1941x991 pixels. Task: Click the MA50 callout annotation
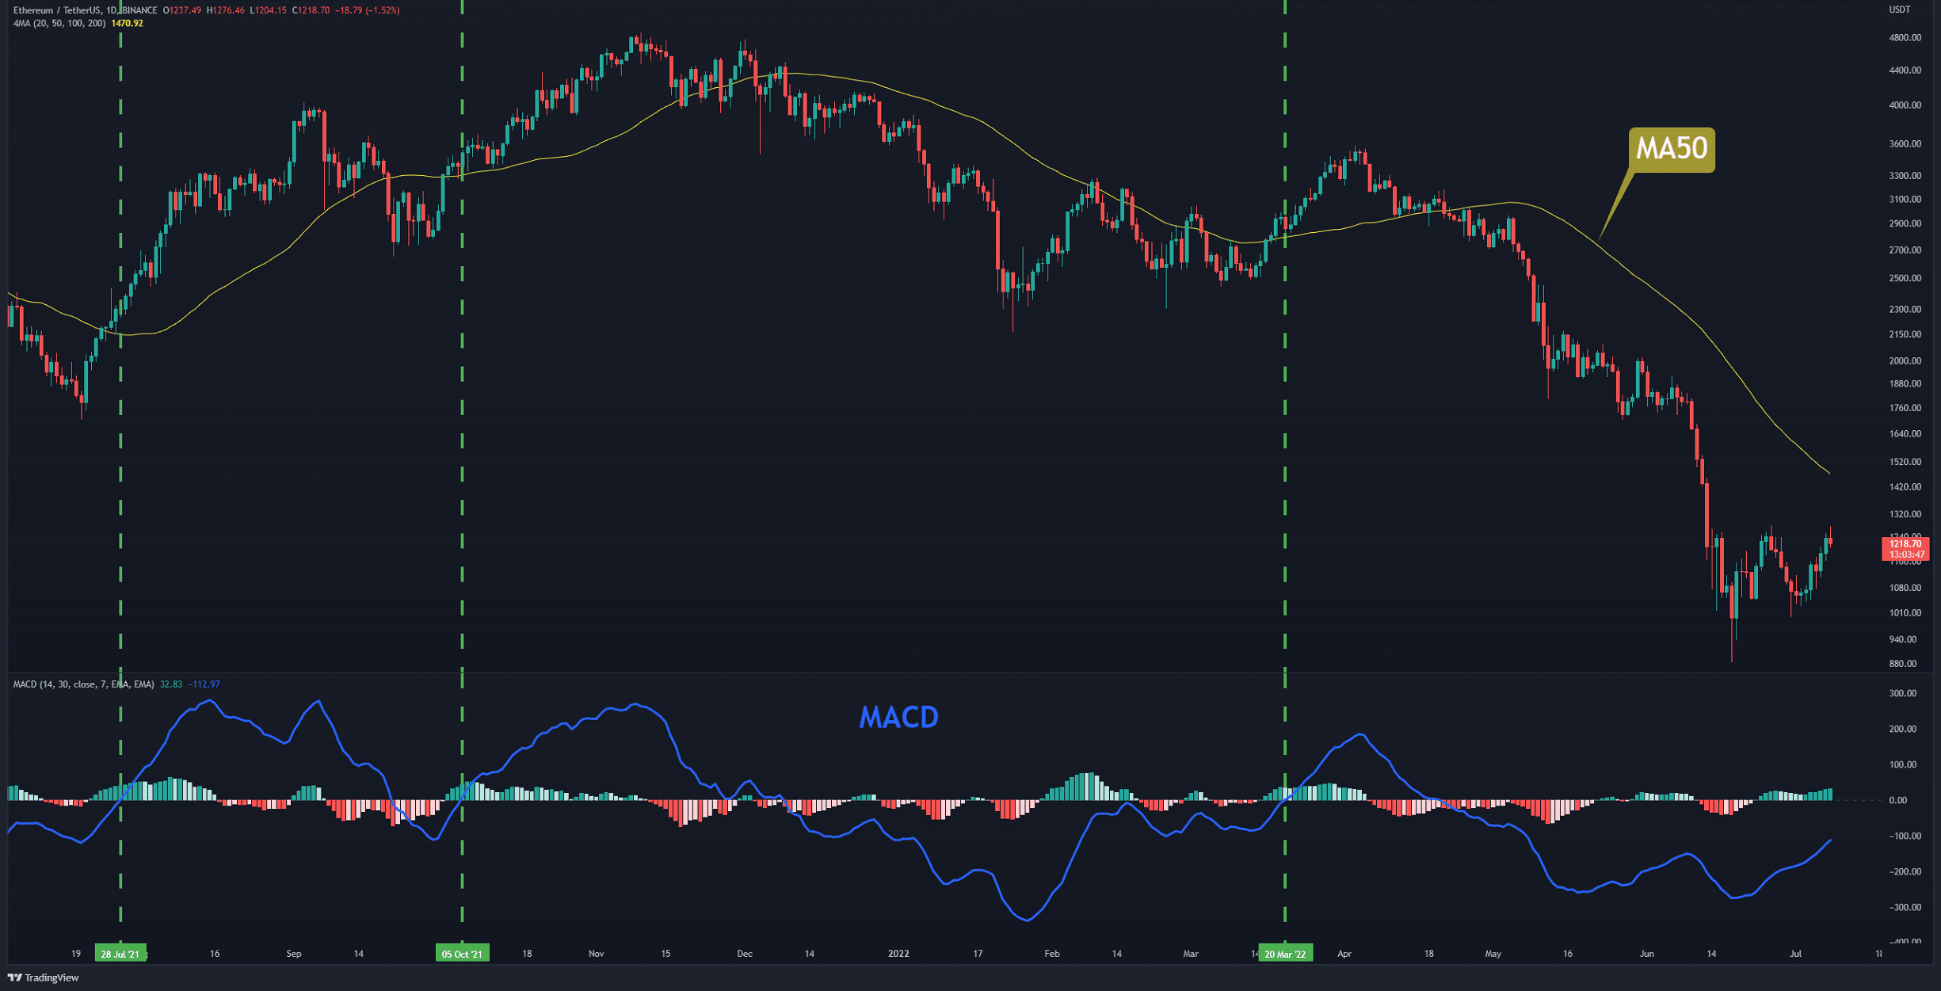[x=1672, y=149]
